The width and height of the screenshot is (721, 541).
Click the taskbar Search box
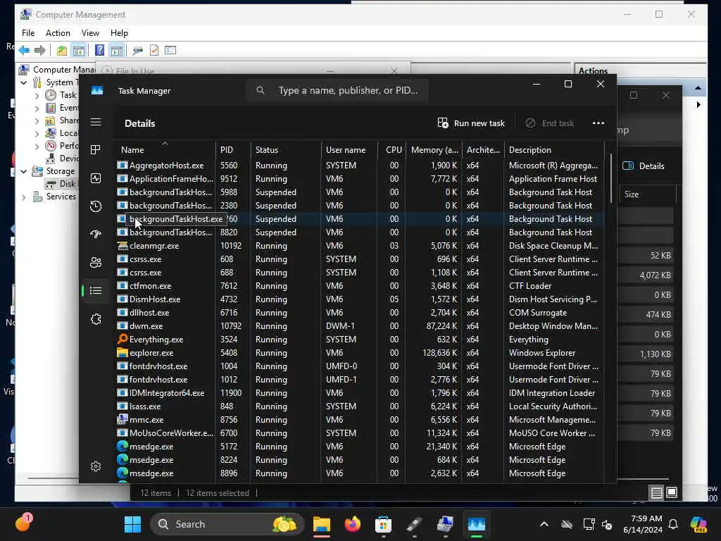click(227, 524)
